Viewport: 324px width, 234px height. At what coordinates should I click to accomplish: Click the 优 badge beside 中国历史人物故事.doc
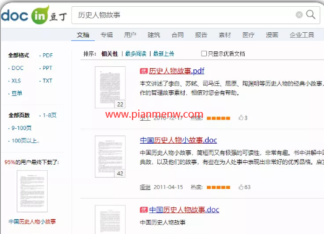tap(144, 210)
